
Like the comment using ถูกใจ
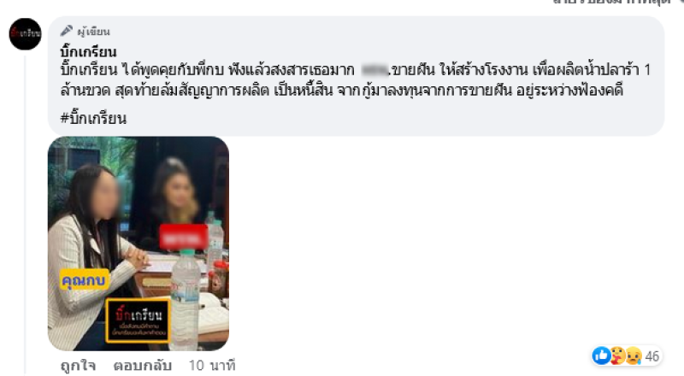pos(78,366)
